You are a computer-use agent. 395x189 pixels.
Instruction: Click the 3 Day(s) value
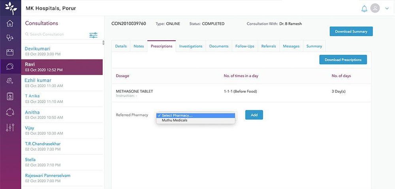(x=339, y=92)
